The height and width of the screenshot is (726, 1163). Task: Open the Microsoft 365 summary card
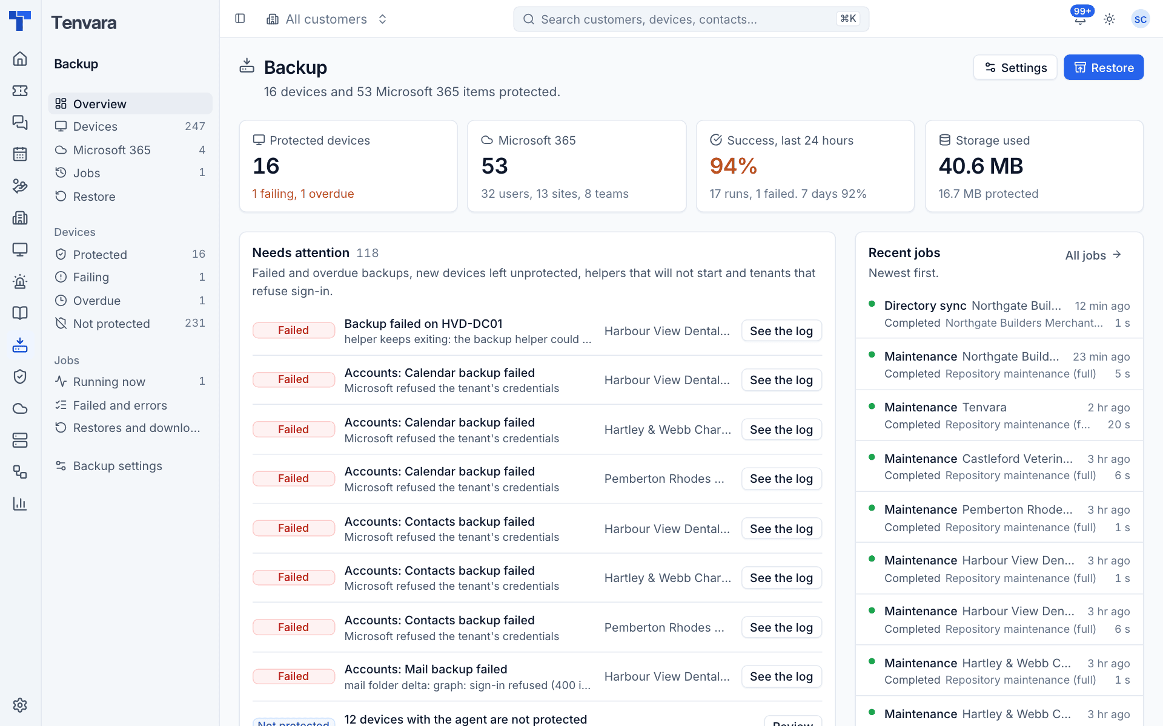577,166
